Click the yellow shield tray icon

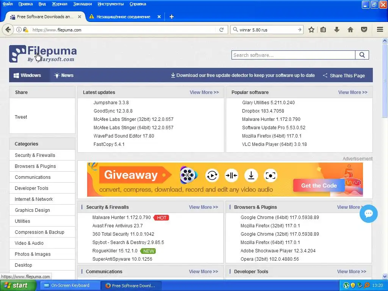pos(353,285)
